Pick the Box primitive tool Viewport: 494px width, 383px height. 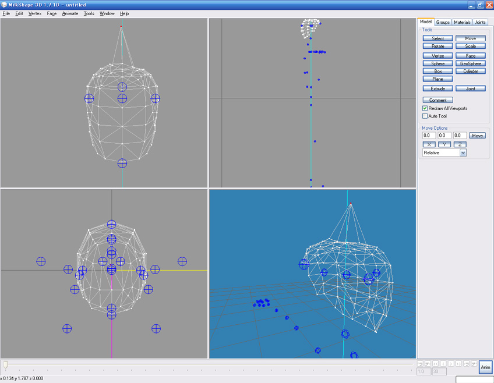[437, 71]
